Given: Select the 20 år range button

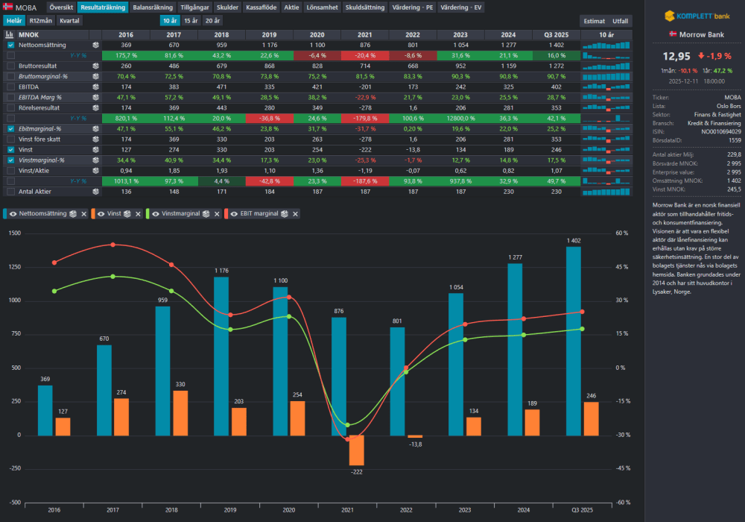Looking at the screenshot, I should (x=212, y=20).
